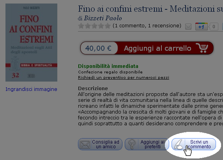
Task: Click the fifth rating star
Action: pyautogui.click(x=108, y=26)
